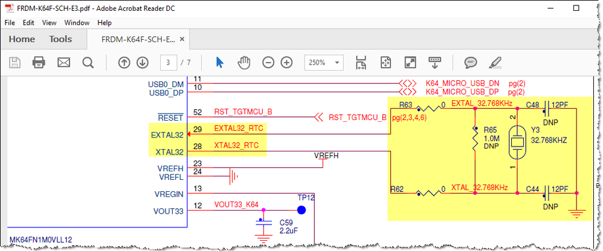Click the XTAL_32.768KHz net label

point(480,187)
